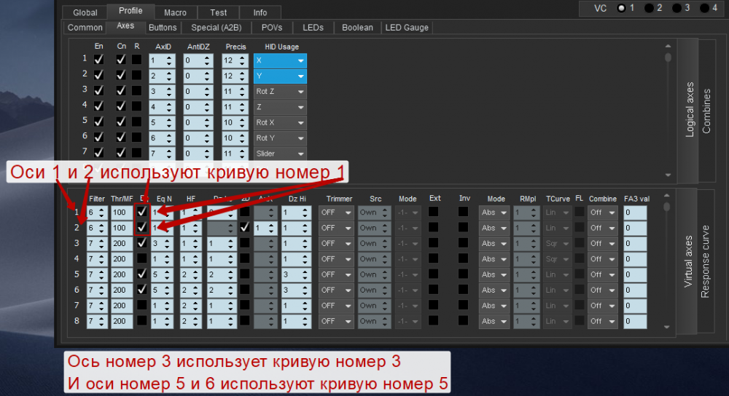Open Trimmer dropdown for virtual axis 8
This screenshot has height=396, width=729.
pos(336,321)
